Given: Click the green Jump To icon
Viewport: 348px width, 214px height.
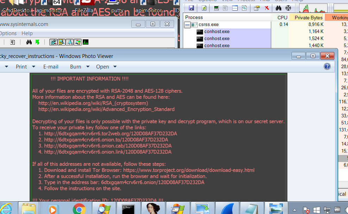Looking at the screenshot, I should (37, 42).
